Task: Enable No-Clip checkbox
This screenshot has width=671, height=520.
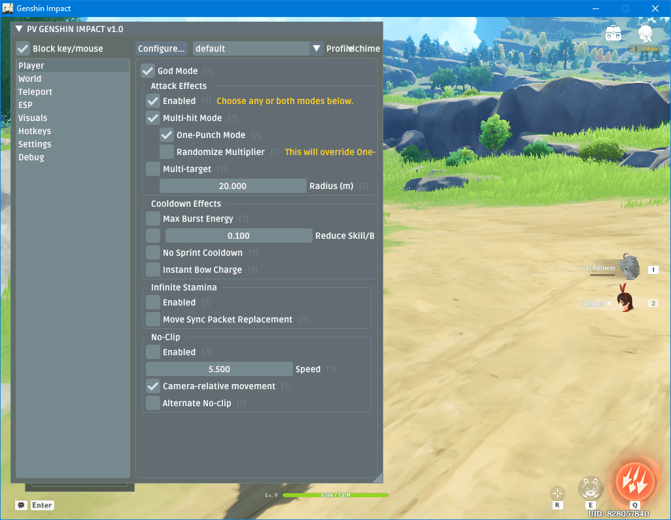Action: click(153, 353)
